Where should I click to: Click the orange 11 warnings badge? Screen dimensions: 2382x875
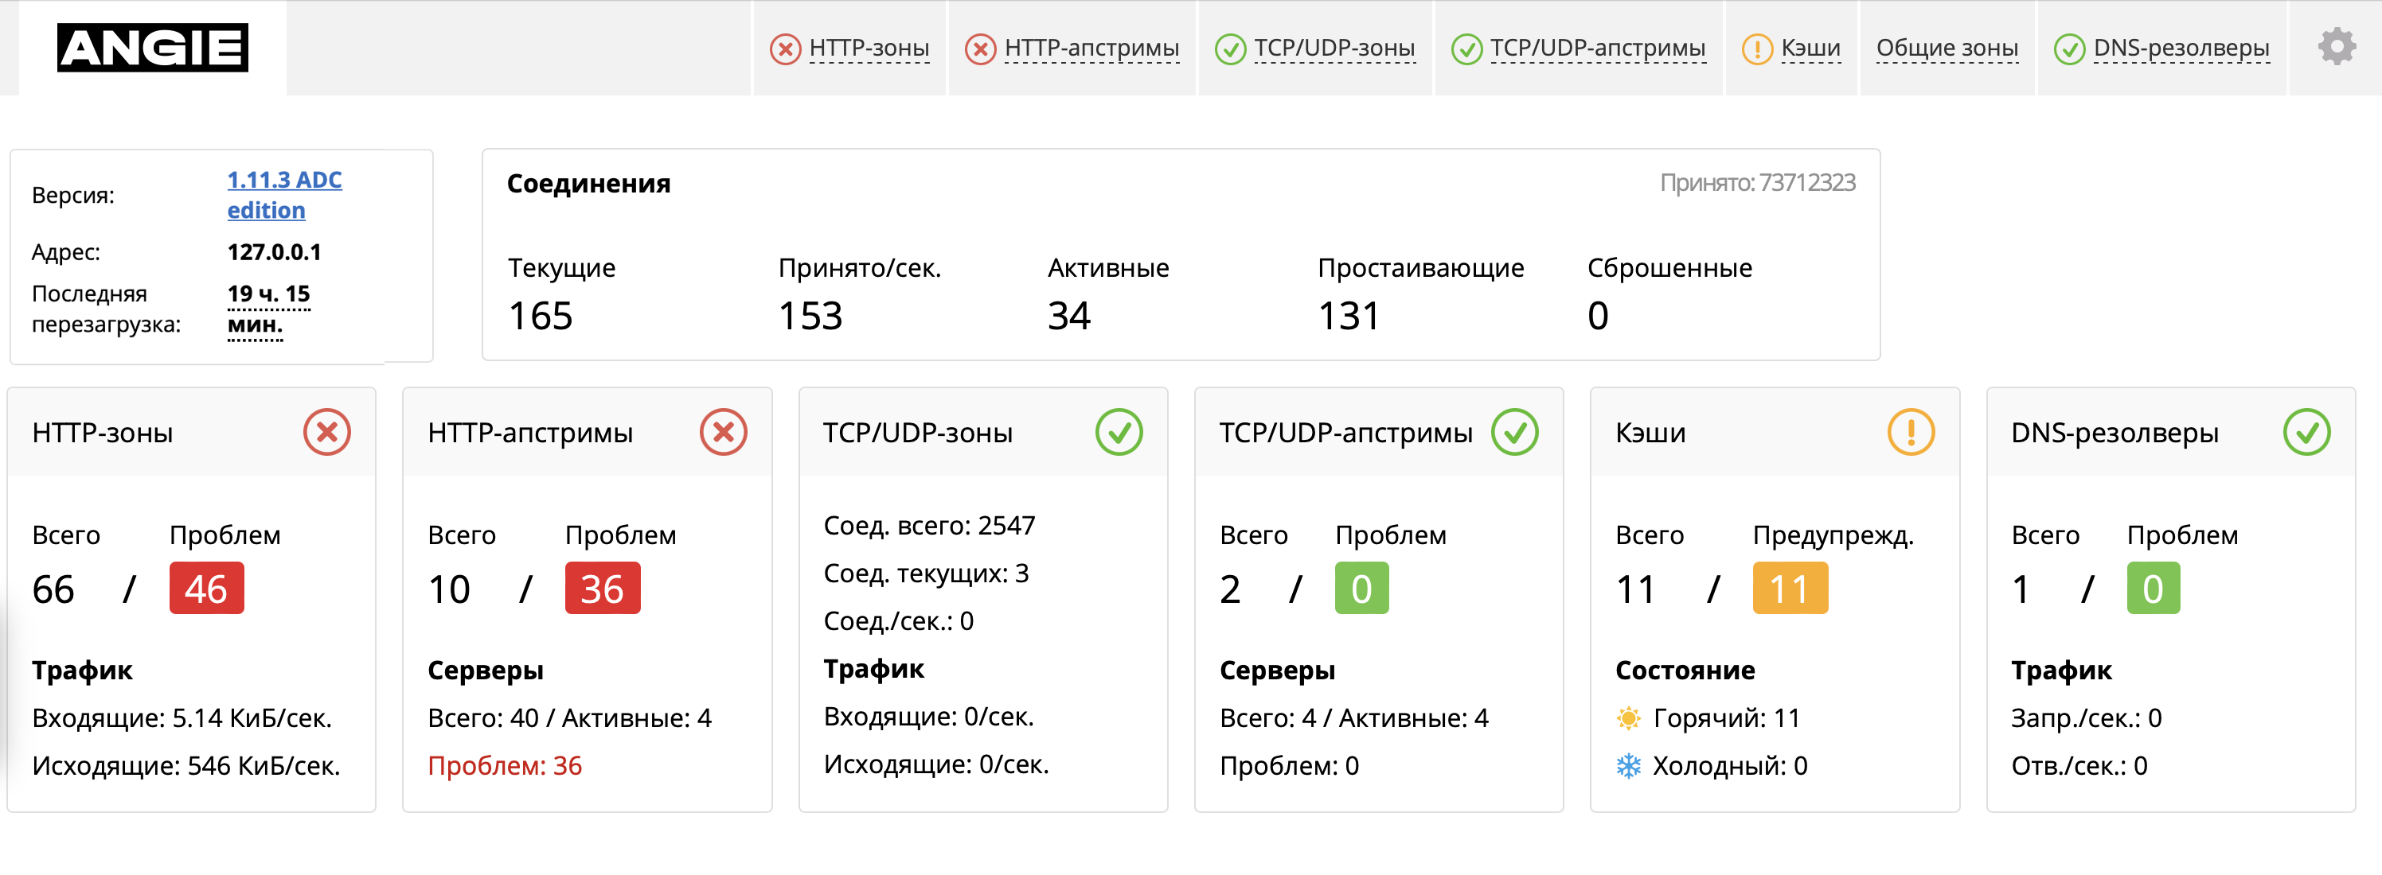(x=1790, y=589)
